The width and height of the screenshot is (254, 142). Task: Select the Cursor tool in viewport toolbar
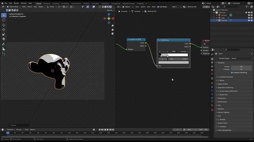click(x=4, y=20)
